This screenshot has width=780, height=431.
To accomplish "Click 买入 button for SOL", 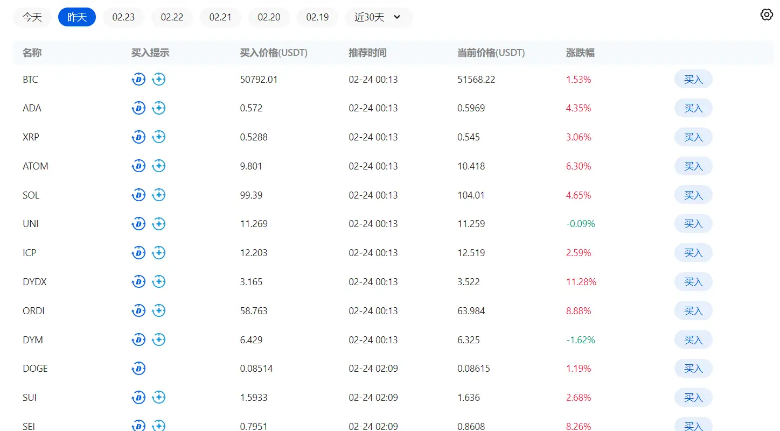I will 693,195.
